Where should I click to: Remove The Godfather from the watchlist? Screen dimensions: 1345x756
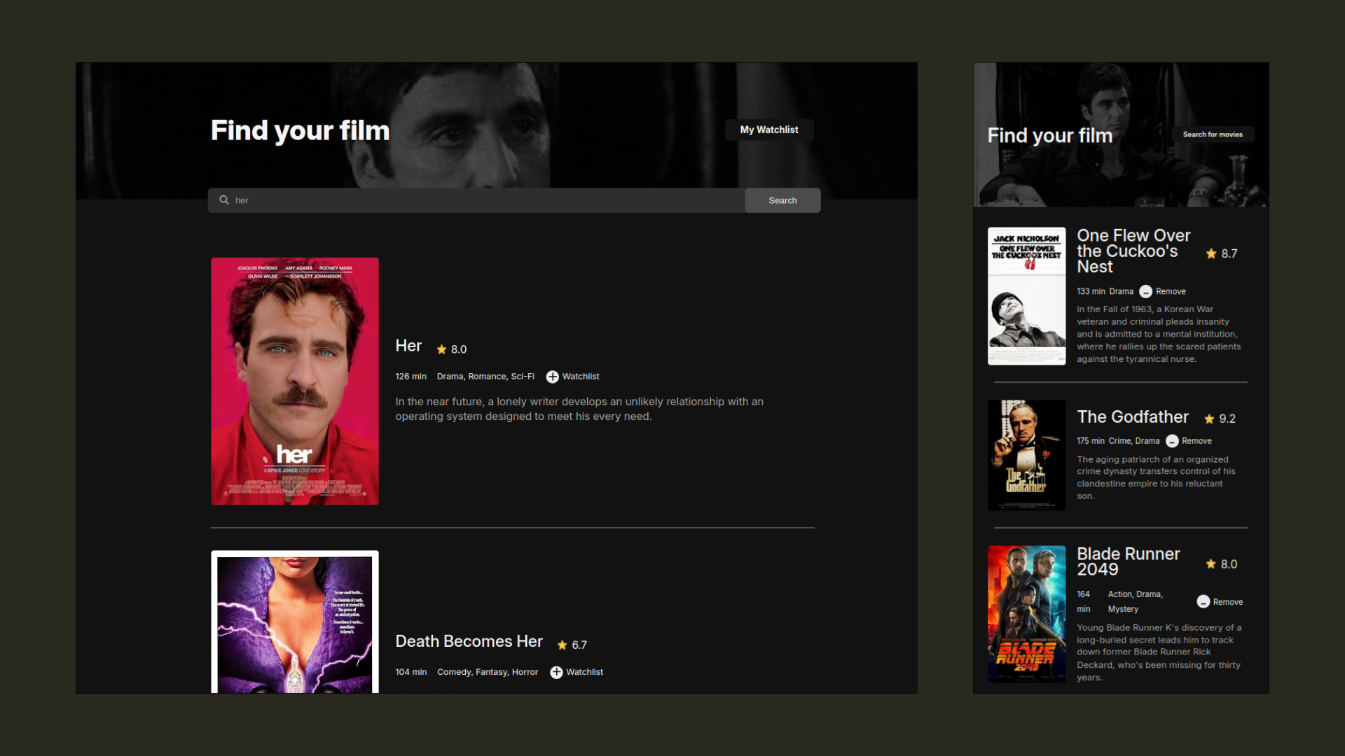tap(1189, 441)
